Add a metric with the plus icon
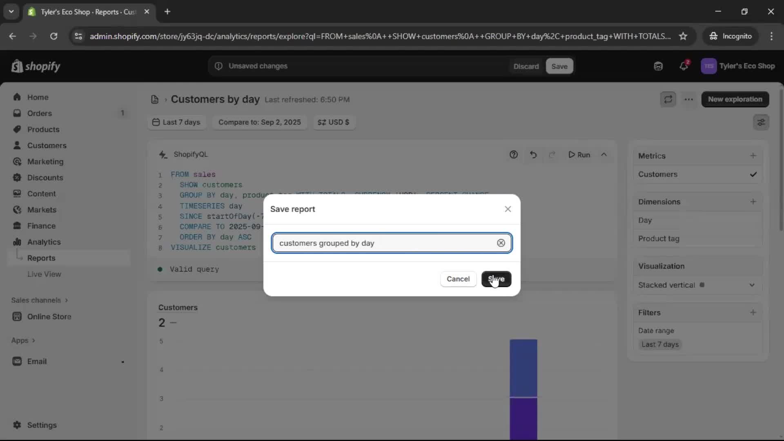 click(753, 156)
